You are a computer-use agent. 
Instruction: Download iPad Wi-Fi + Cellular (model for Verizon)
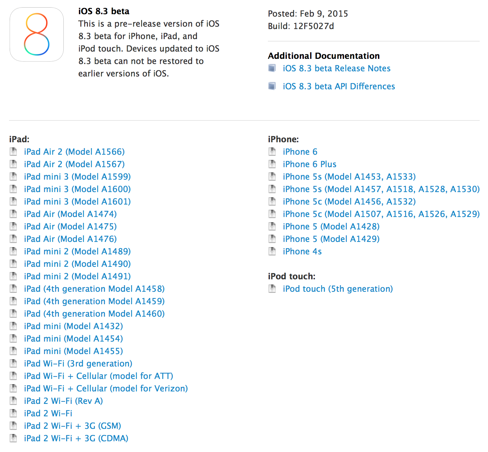point(106,388)
